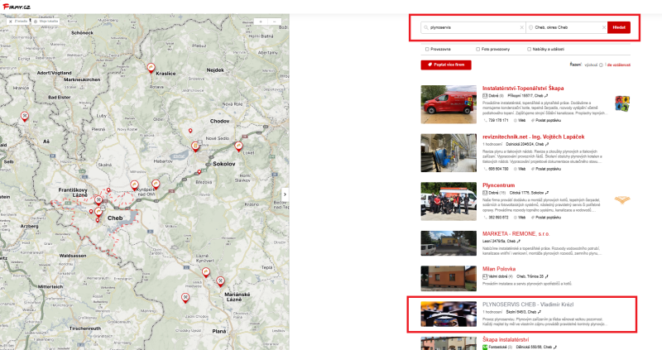The image size is (662, 350).
Task: Open the info icon next to výchozí
Action: pyautogui.click(x=601, y=65)
